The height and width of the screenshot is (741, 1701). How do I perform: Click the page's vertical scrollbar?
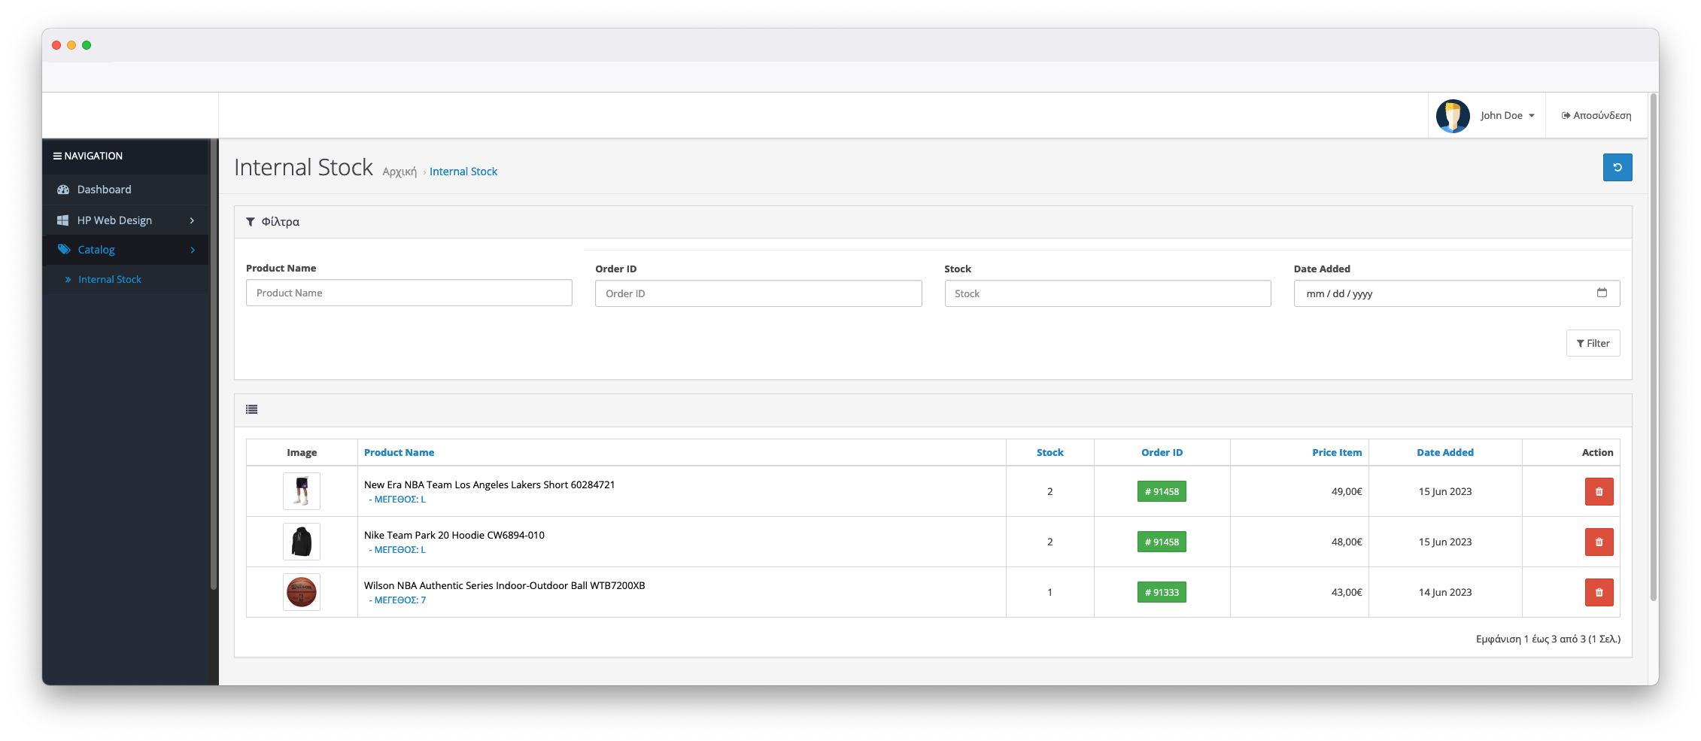click(x=1653, y=346)
